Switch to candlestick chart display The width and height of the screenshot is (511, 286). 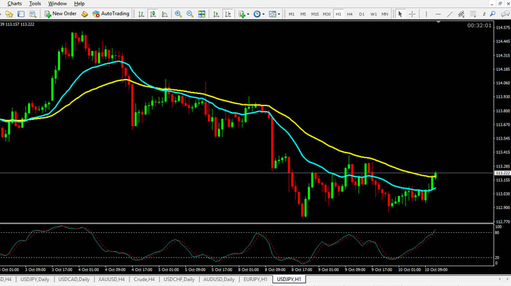point(153,14)
